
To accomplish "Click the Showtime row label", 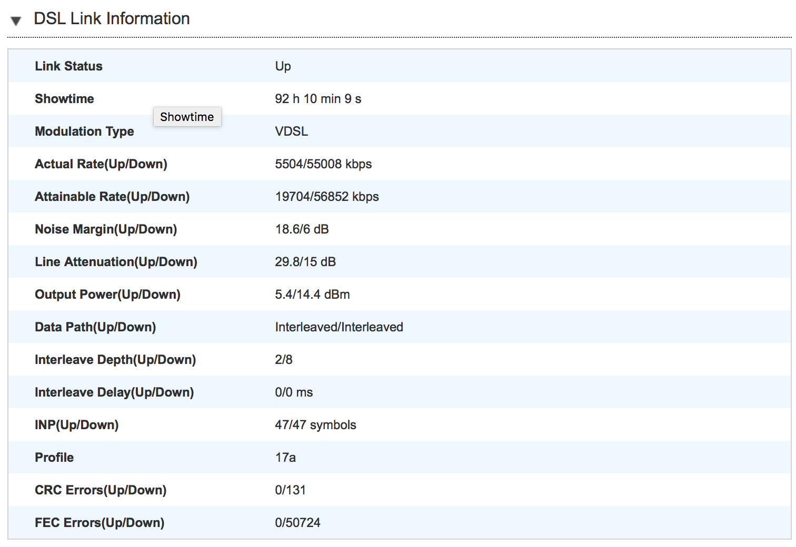I will (64, 99).
